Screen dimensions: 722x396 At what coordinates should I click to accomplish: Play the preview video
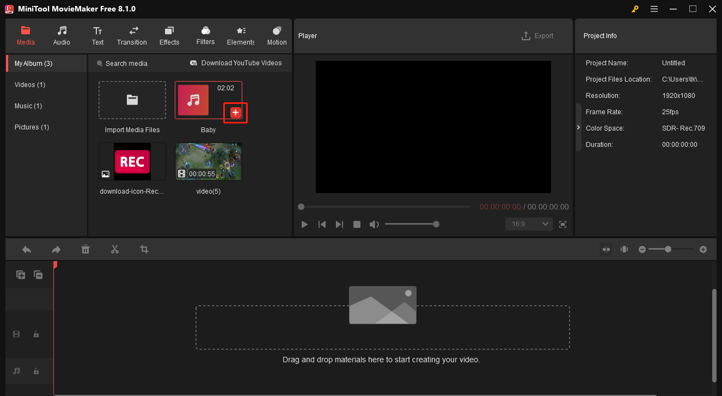coord(304,224)
